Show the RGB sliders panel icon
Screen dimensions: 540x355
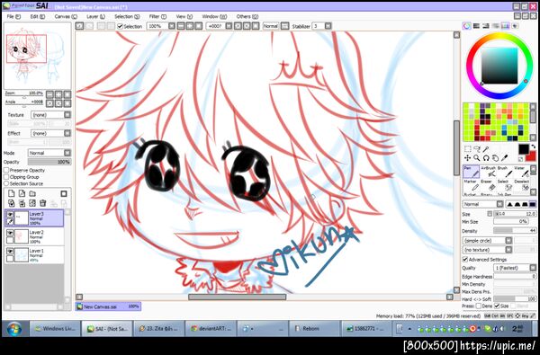(476, 26)
